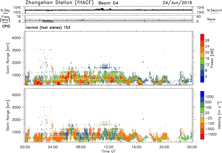Select the 3000 km tick in power panel
222x153 pixels.
tap(16, 50)
